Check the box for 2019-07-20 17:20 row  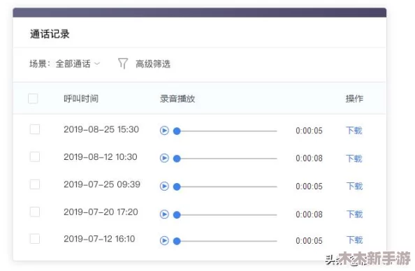pos(35,212)
